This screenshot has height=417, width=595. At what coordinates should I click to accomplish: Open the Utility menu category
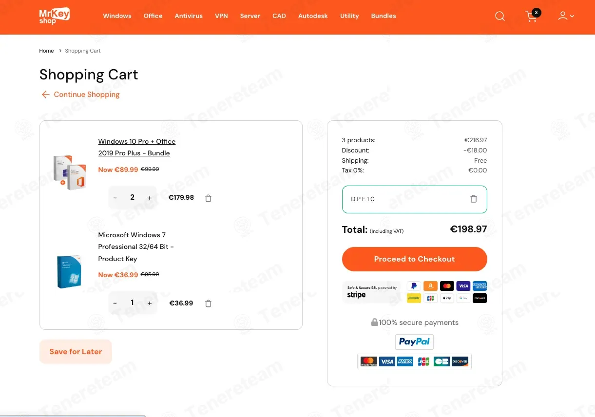tap(349, 16)
